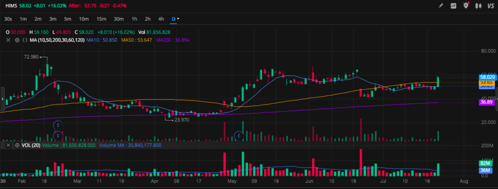Switch to 30s interval
Screen dimensions: 498x189
[x=8, y=19]
